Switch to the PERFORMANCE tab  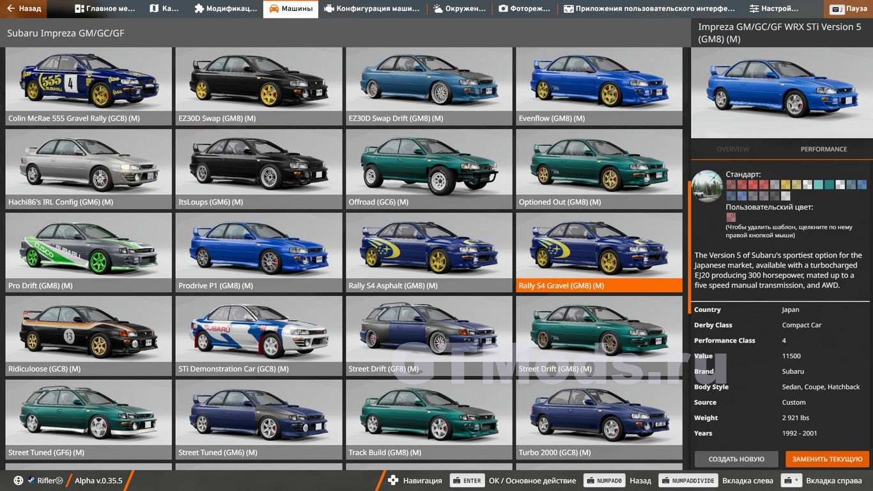point(824,149)
